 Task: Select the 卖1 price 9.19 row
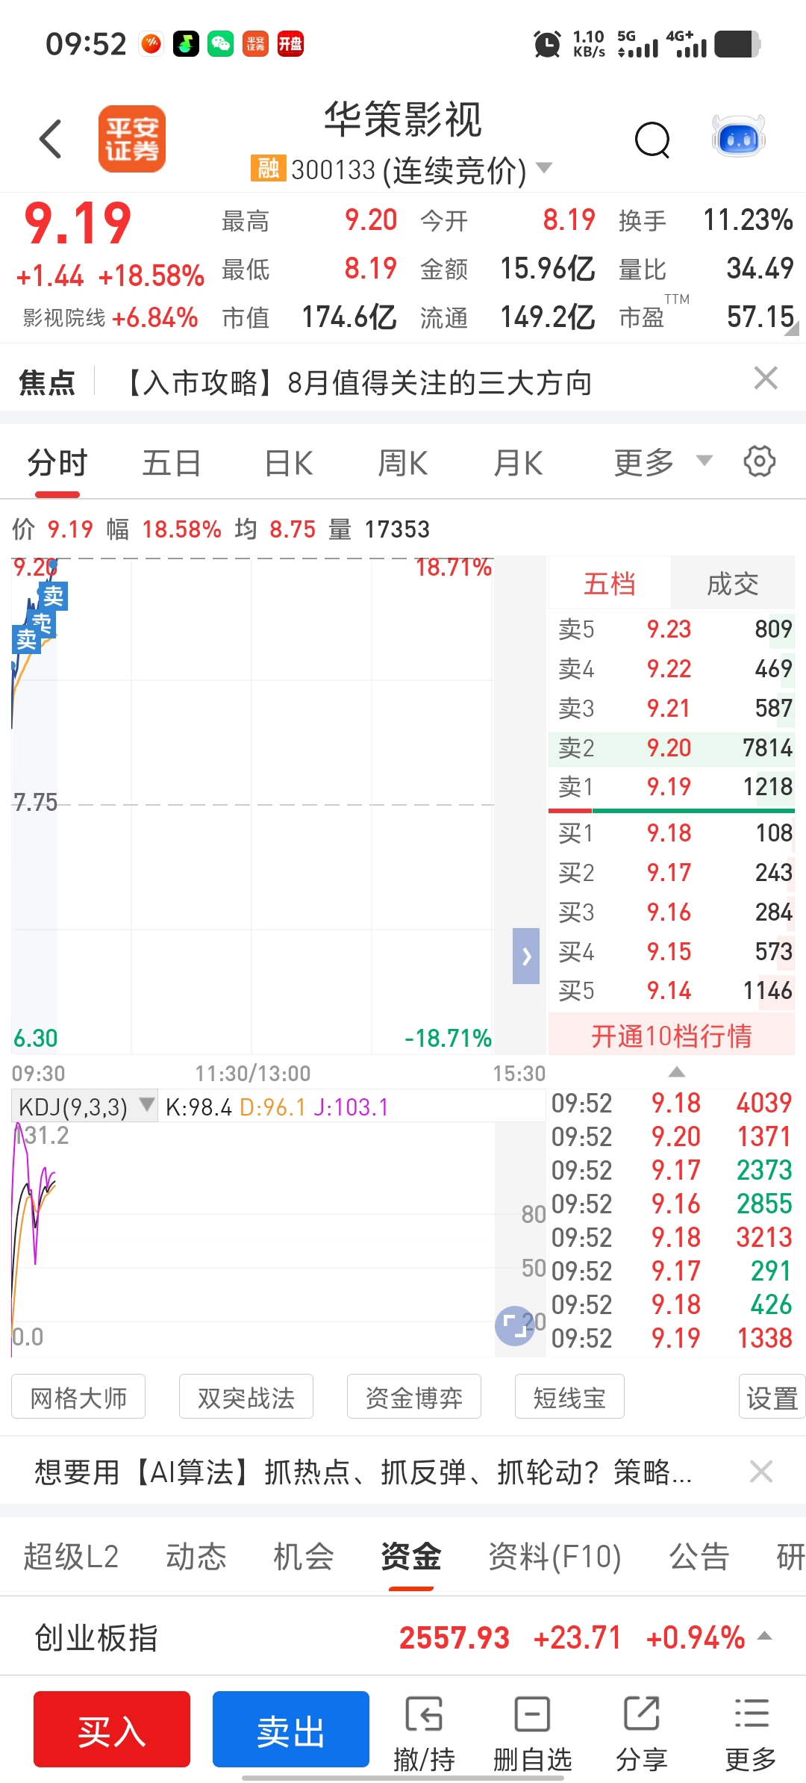click(x=672, y=786)
